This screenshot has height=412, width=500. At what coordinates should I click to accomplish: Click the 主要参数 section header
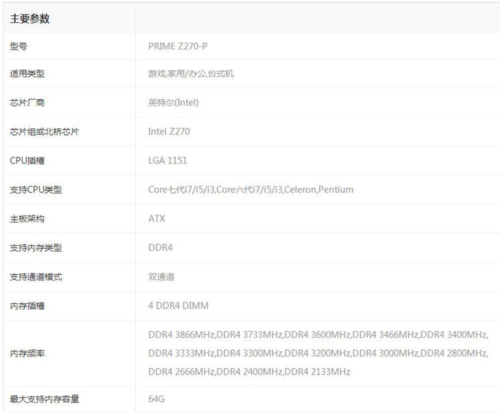pos(29,19)
